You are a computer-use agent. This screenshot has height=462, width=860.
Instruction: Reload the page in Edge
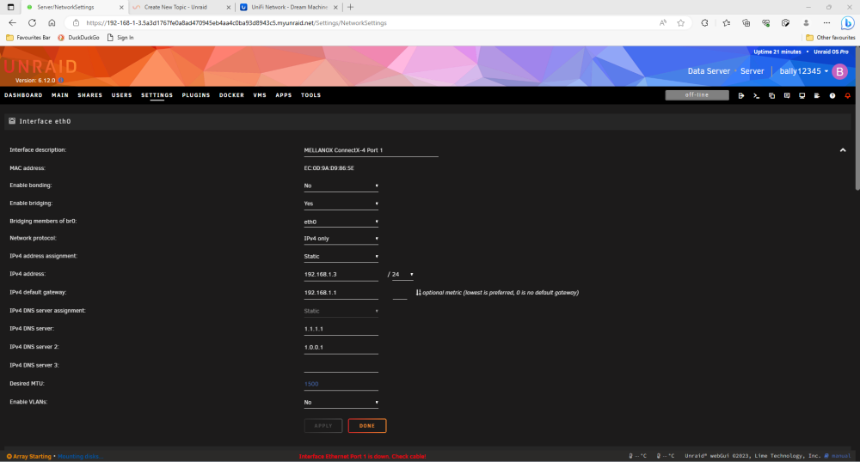33,22
